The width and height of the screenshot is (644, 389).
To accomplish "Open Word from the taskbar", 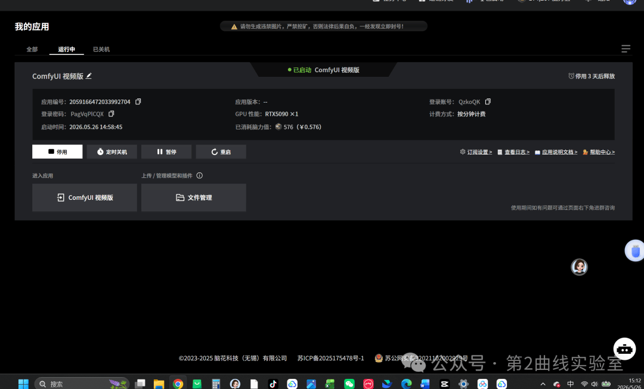I will point(425,384).
